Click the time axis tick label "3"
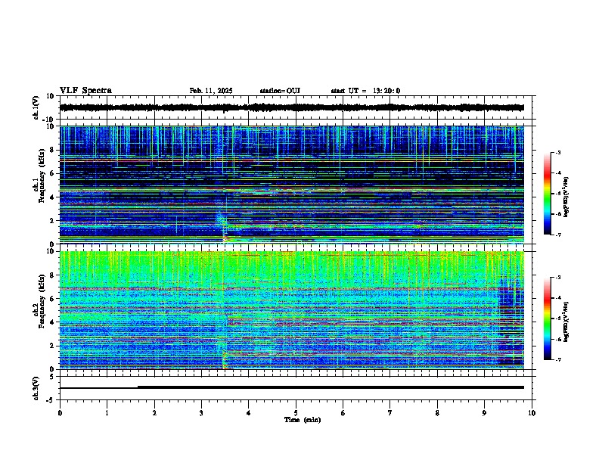This screenshot has height=463, width=599. (x=201, y=413)
